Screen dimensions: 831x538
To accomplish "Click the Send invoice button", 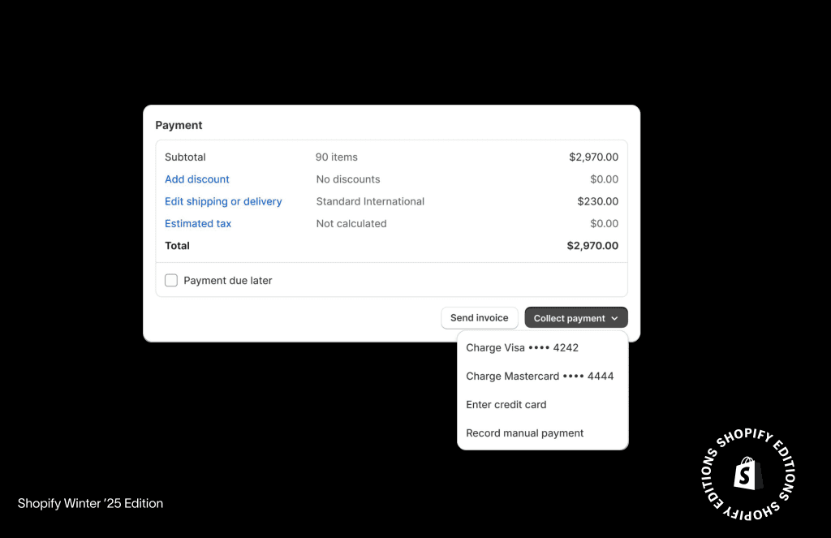I will click(479, 318).
